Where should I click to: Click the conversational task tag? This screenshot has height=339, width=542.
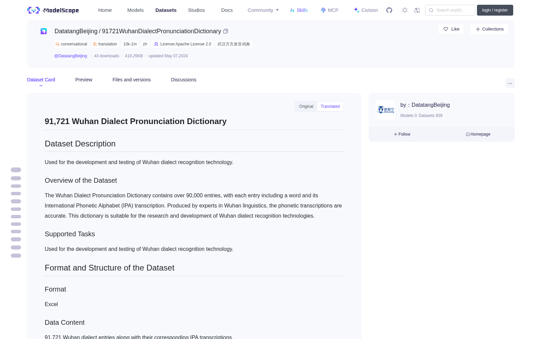coord(71,44)
